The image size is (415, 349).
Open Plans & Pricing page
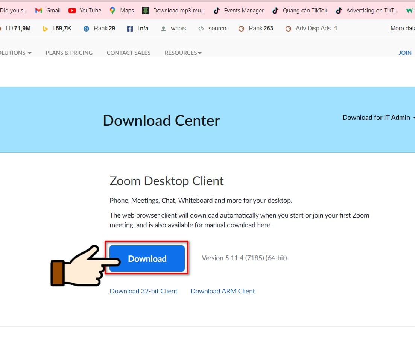(69, 53)
